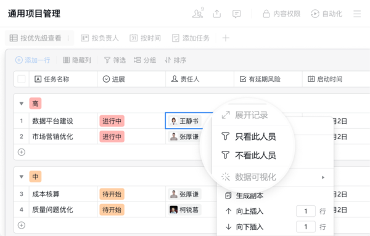Open the comments icon
370x236 pixels.
tap(236, 14)
